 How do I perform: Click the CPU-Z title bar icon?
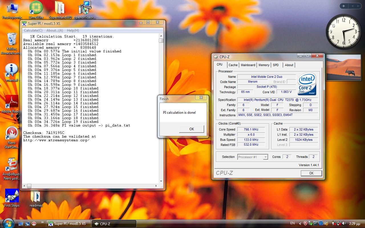[216, 57]
